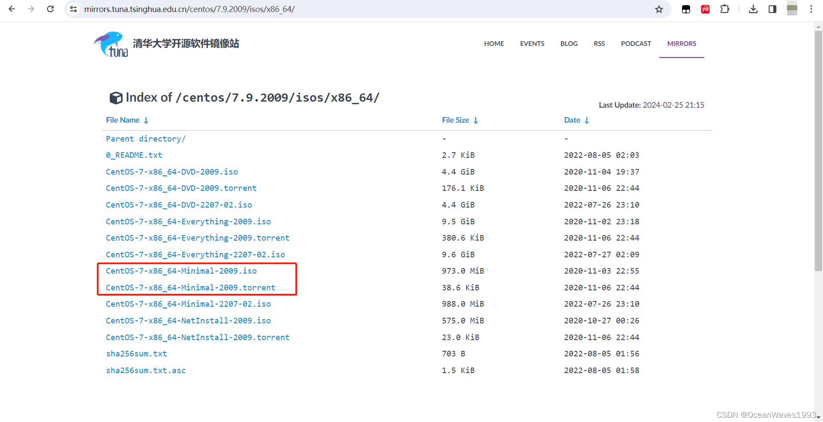This screenshot has width=823, height=422.
Task: Click the address bar URL
Action: click(189, 9)
